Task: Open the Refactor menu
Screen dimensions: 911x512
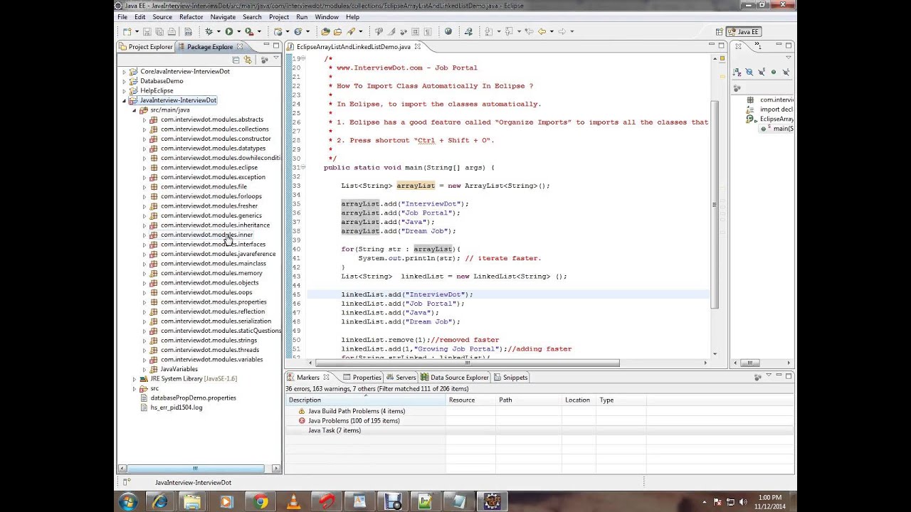Action: pyautogui.click(x=191, y=16)
